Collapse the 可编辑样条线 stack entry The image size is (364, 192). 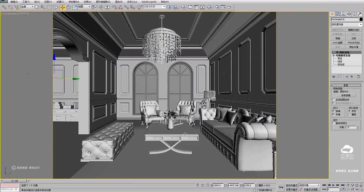coord(334,55)
